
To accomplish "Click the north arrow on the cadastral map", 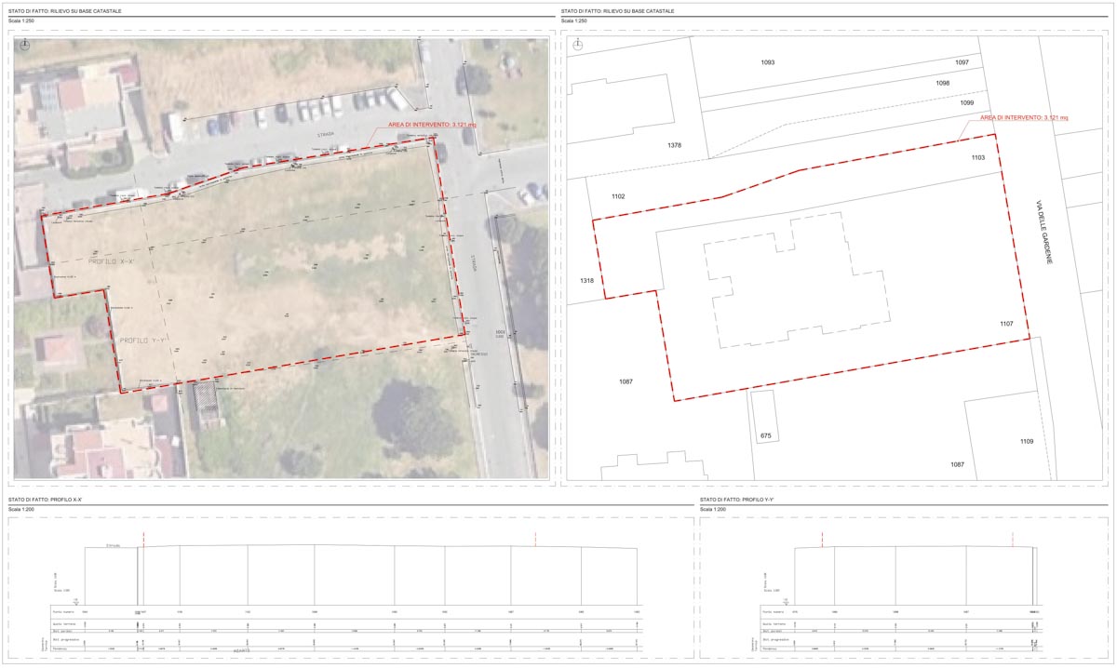I will click(578, 45).
